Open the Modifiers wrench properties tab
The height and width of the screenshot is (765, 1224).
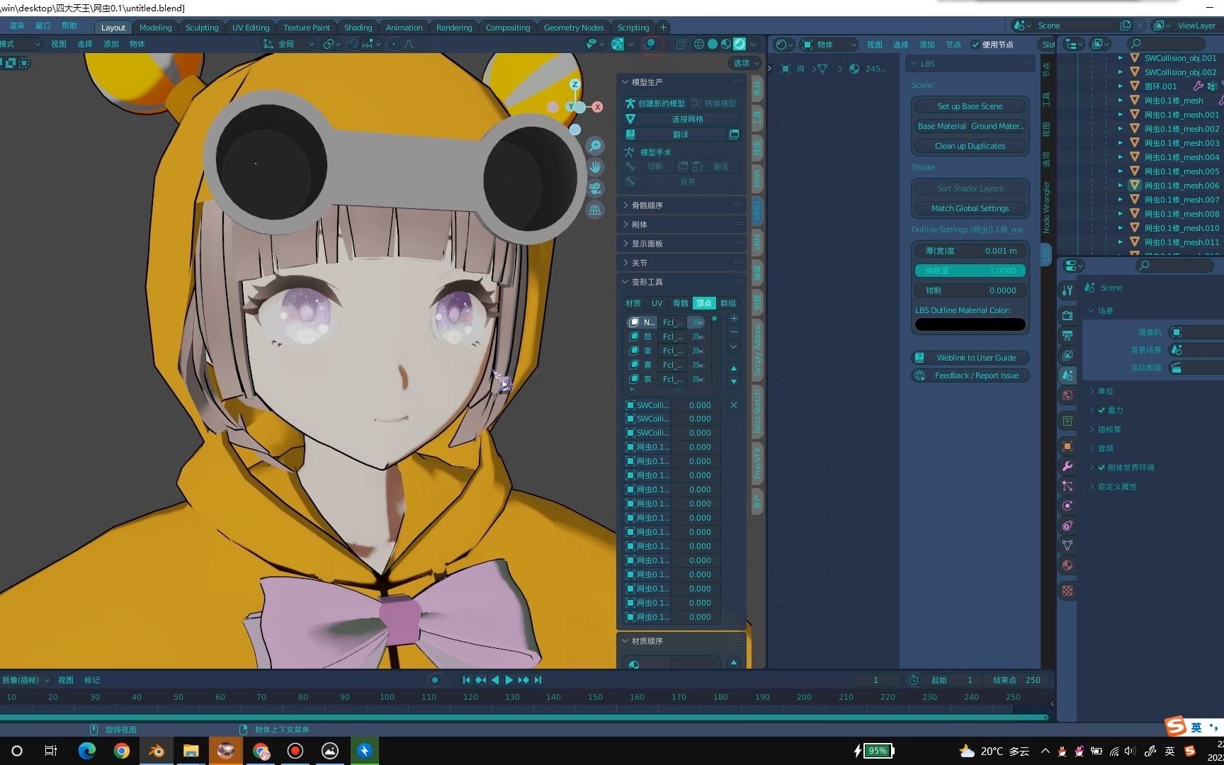[1067, 466]
